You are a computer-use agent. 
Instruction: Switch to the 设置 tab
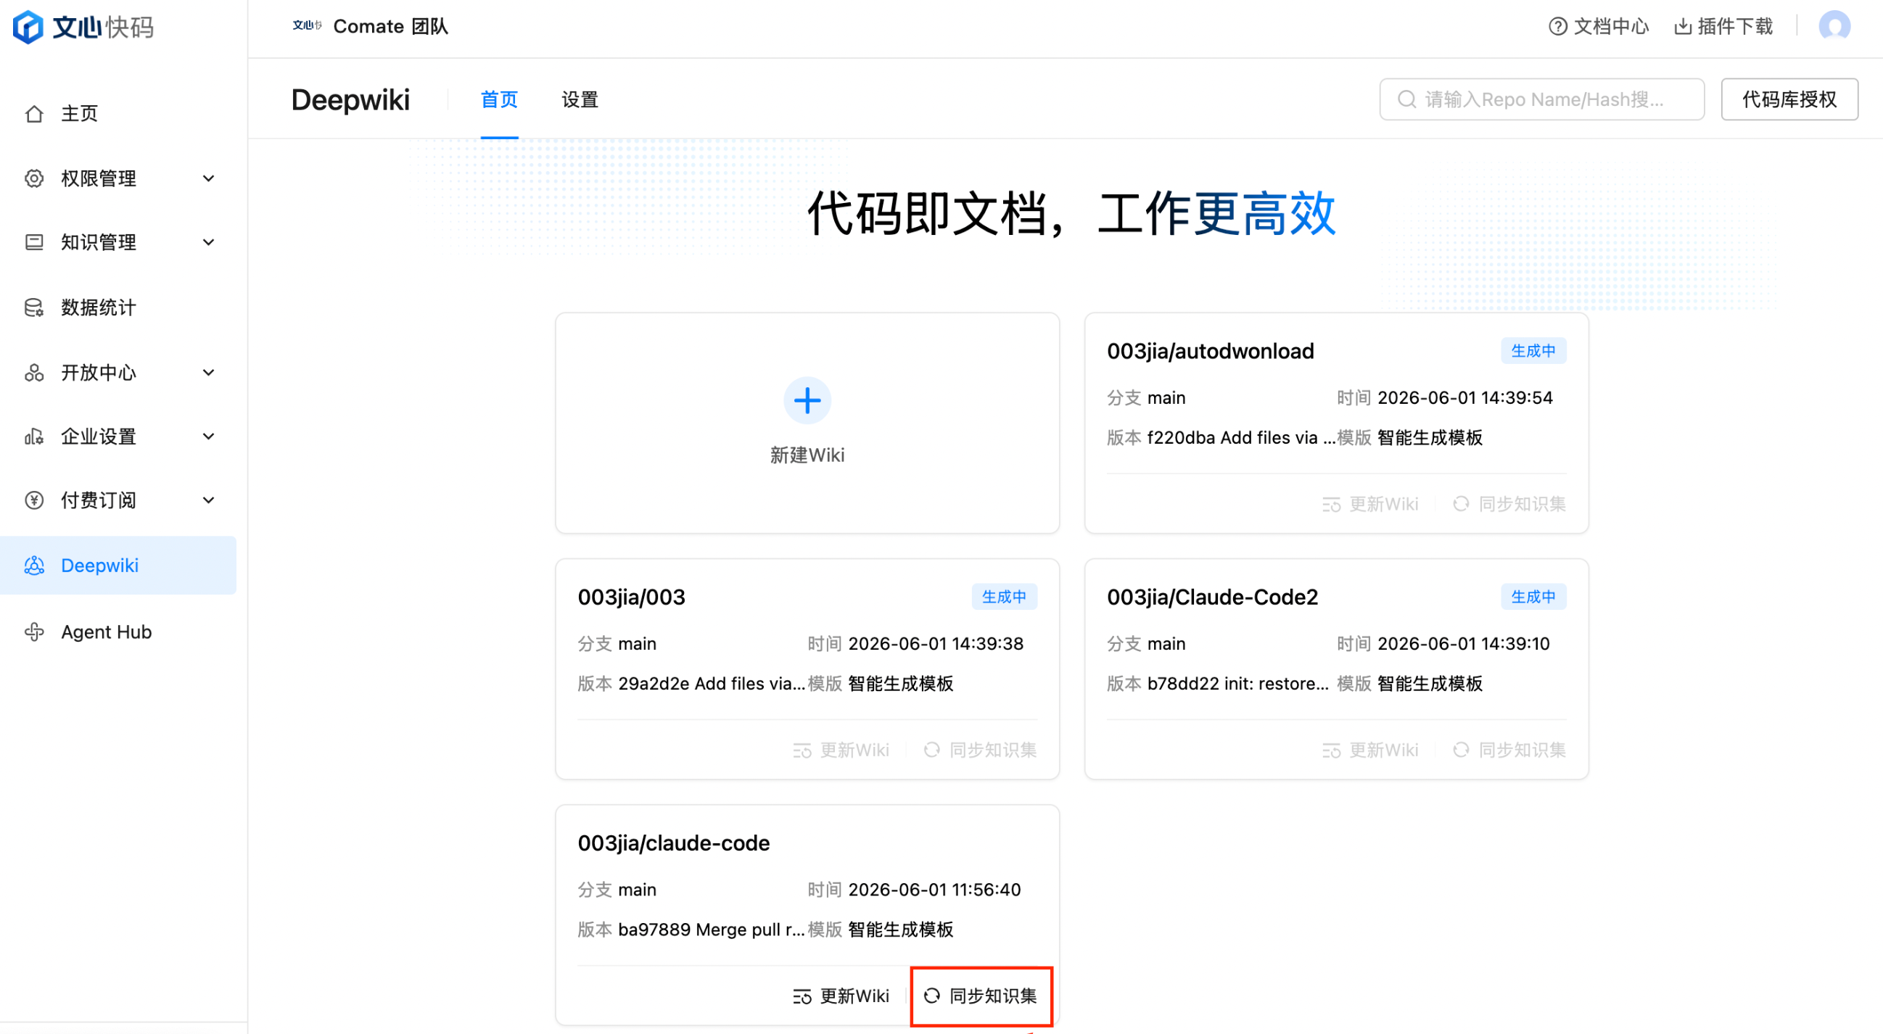click(580, 99)
